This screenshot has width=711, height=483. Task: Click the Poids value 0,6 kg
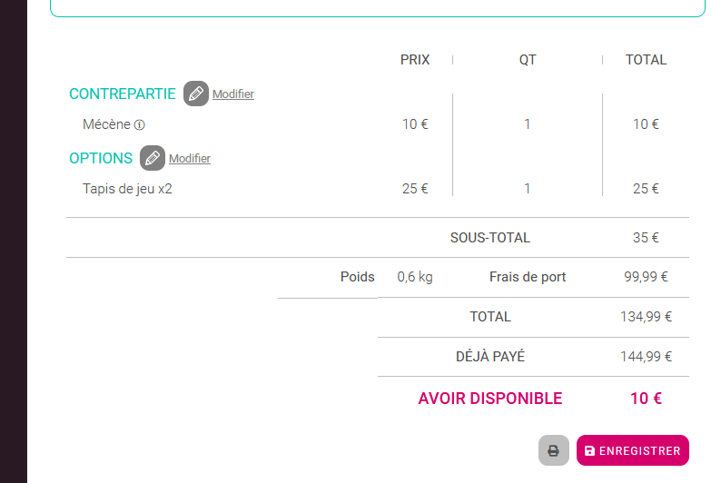pos(415,277)
